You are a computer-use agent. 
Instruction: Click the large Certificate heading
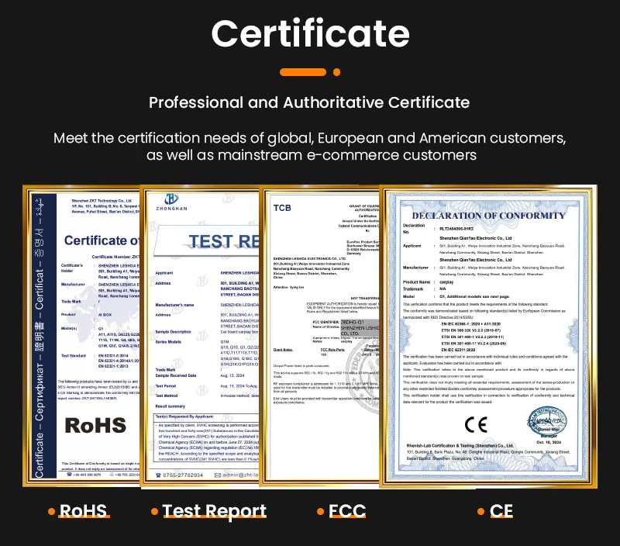pyautogui.click(x=311, y=33)
